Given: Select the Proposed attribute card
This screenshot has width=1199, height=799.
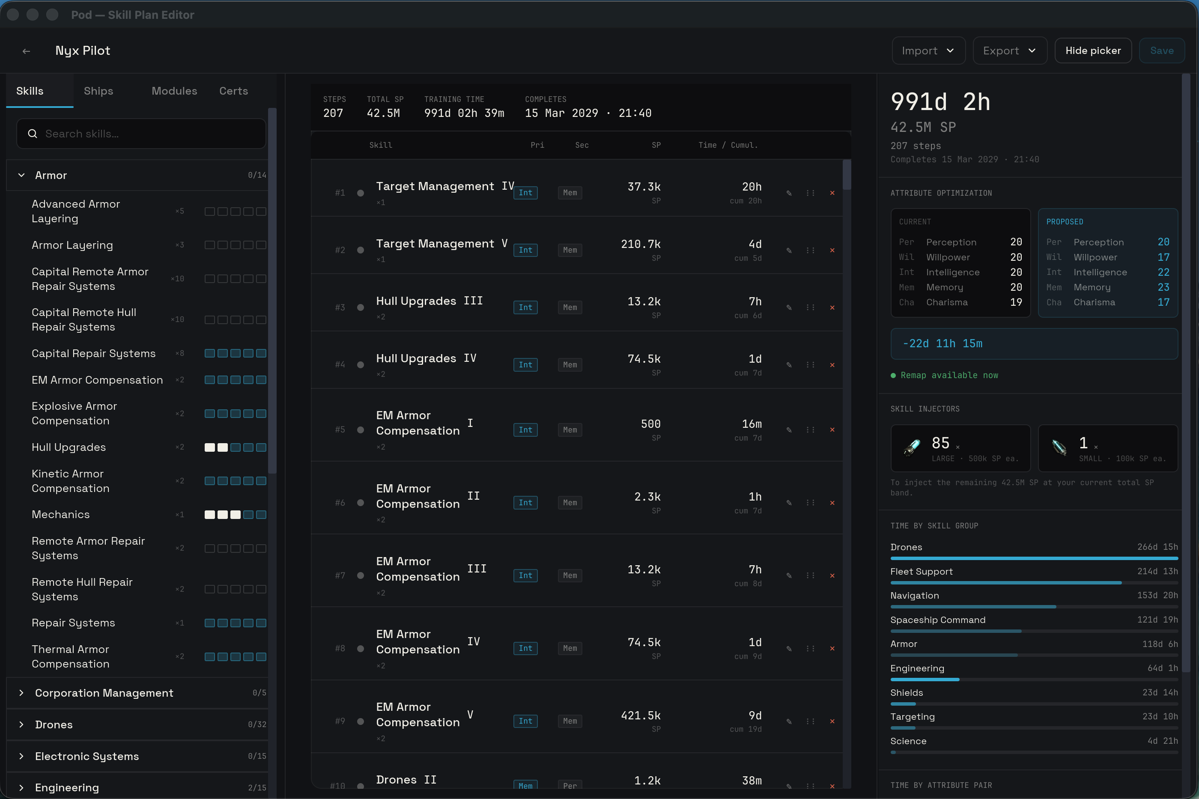Looking at the screenshot, I should 1108,263.
